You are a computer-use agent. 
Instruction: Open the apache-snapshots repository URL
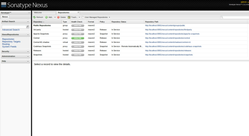[x=172, y=34]
